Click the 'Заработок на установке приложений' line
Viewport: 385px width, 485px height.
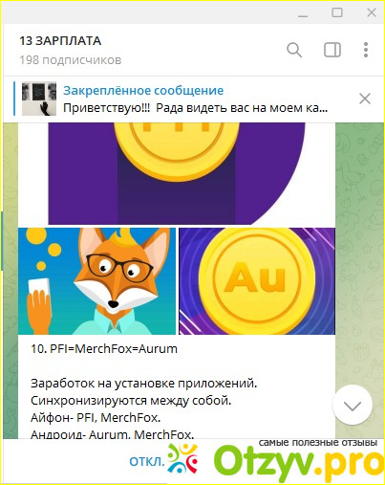pyautogui.click(x=143, y=384)
